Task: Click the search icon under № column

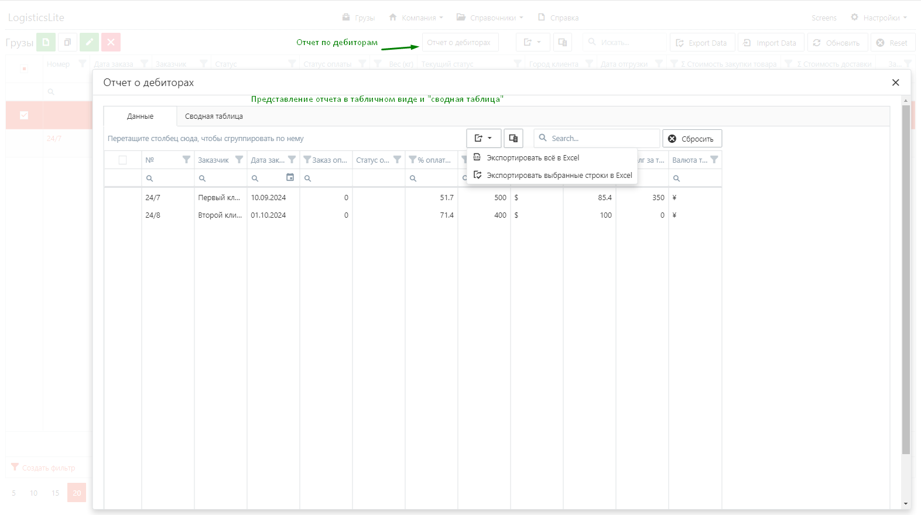Action: coord(149,178)
